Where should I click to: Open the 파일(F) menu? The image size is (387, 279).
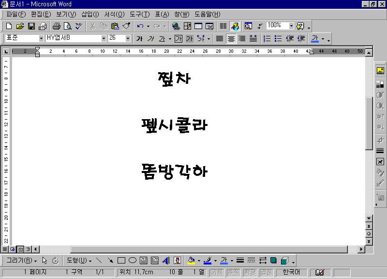16,15
